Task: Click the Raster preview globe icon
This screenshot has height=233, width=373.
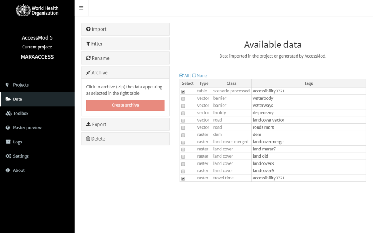Action: pyautogui.click(x=8, y=128)
